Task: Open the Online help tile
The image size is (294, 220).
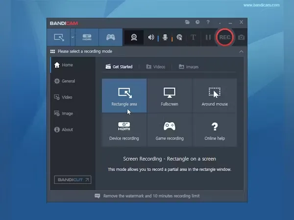Action: click(215, 130)
